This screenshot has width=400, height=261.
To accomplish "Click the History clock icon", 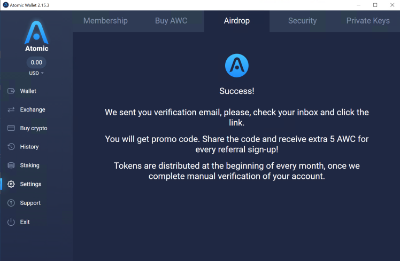I will click(11, 147).
